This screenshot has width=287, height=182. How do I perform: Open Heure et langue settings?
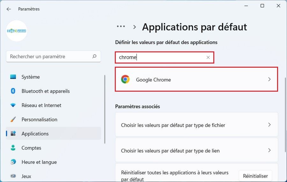(54, 162)
